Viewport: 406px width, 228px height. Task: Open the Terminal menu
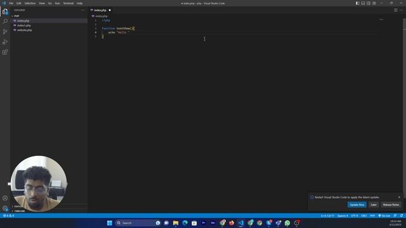69,3
